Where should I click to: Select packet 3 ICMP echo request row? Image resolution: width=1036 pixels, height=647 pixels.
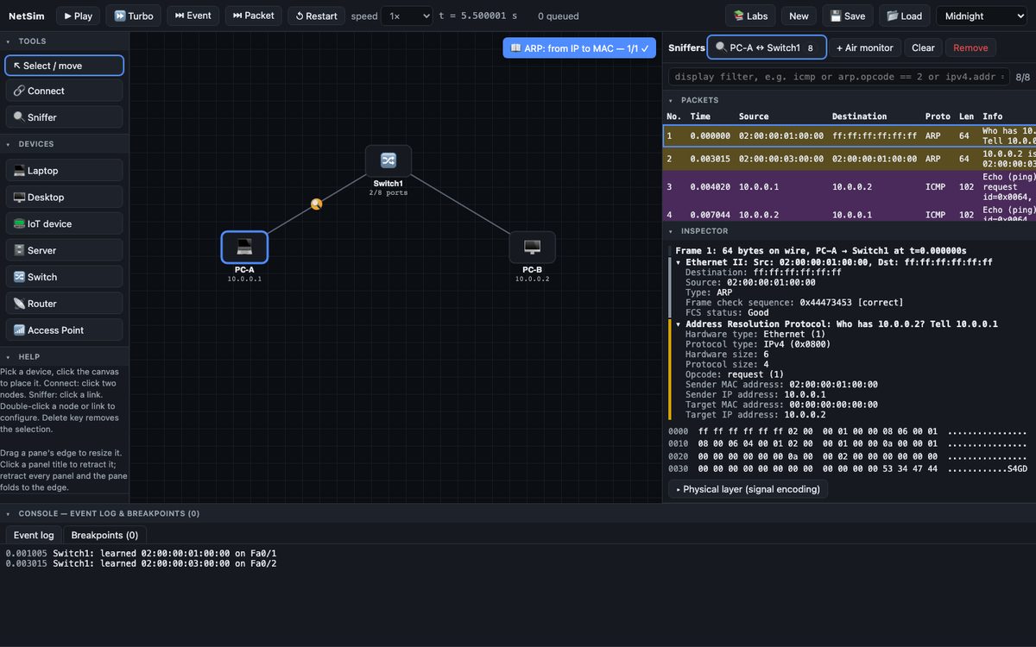click(x=850, y=186)
